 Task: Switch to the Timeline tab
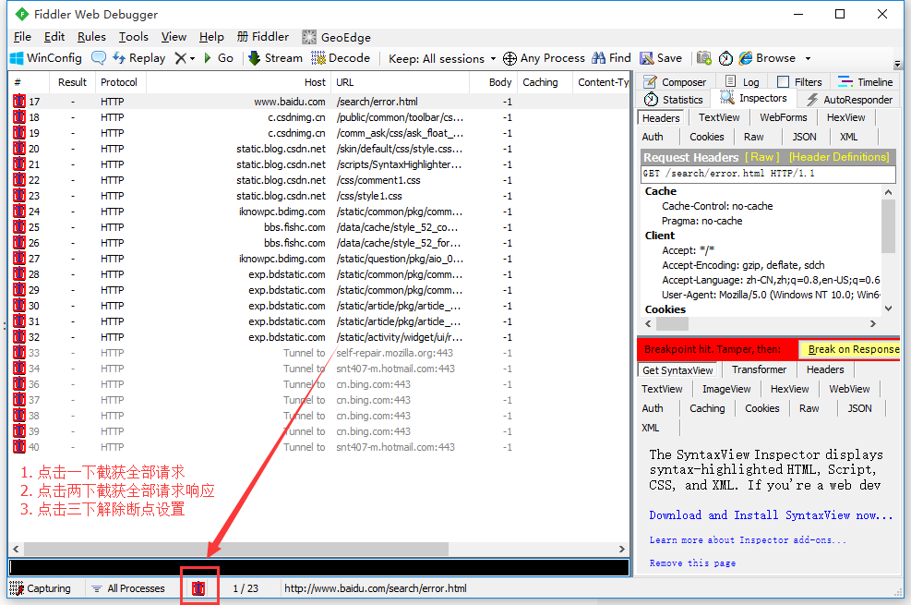866,82
